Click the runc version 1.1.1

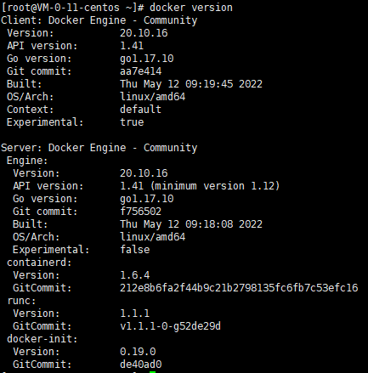click(135, 314)
